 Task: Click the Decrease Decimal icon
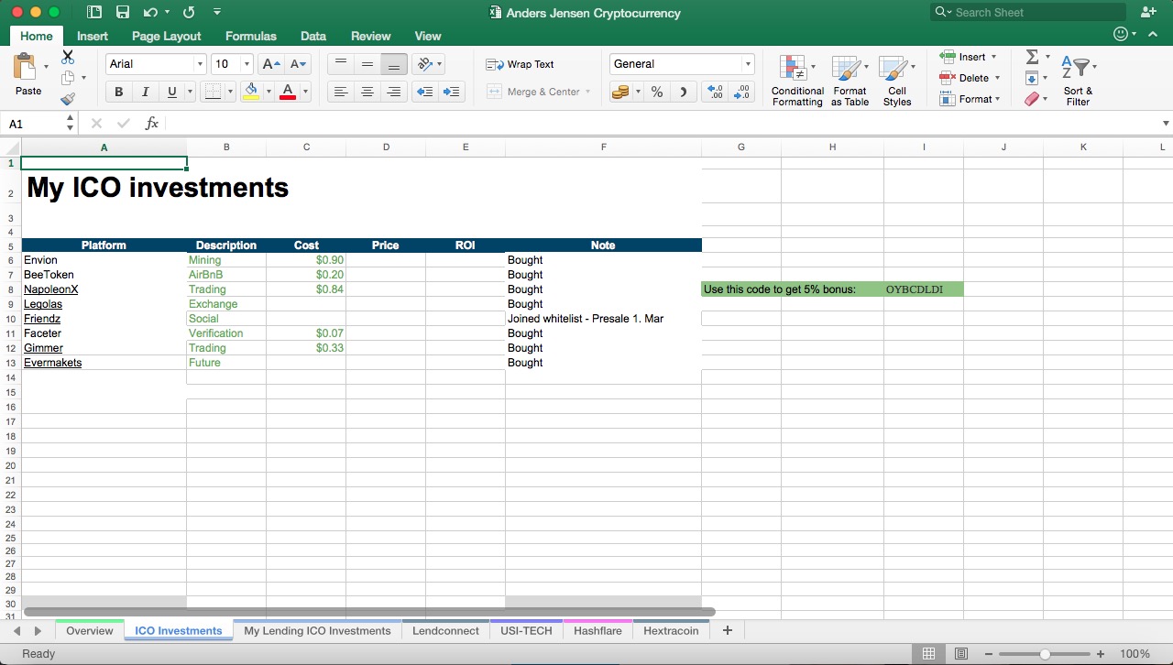(x=742, y=92)
